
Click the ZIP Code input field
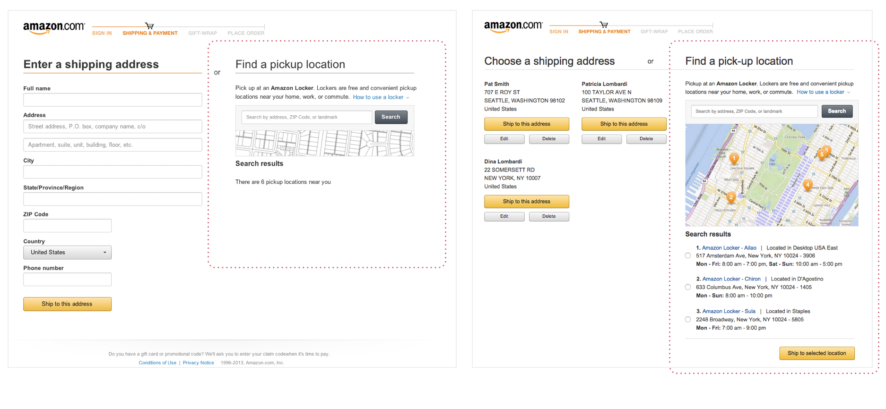[68, 226]
